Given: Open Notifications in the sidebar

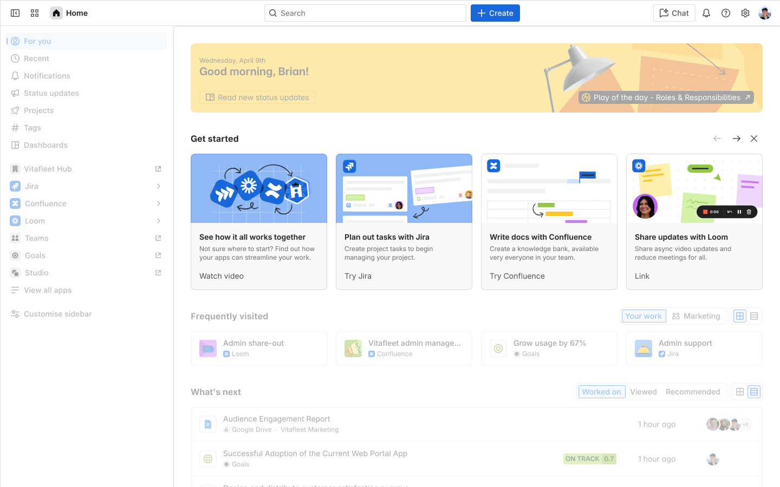Looking at the screenshot, I should (x=87, y=76).
